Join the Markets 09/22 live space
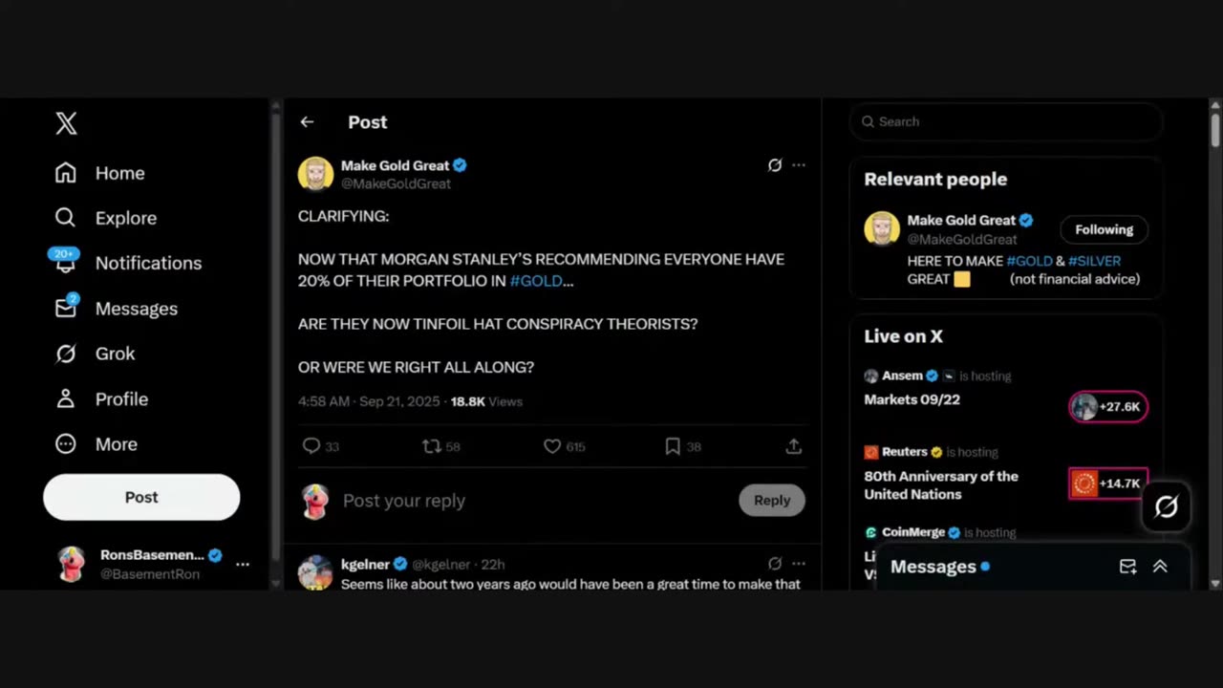The width and height of the screenshot is (1223, 688). [x=1108, y=407]
